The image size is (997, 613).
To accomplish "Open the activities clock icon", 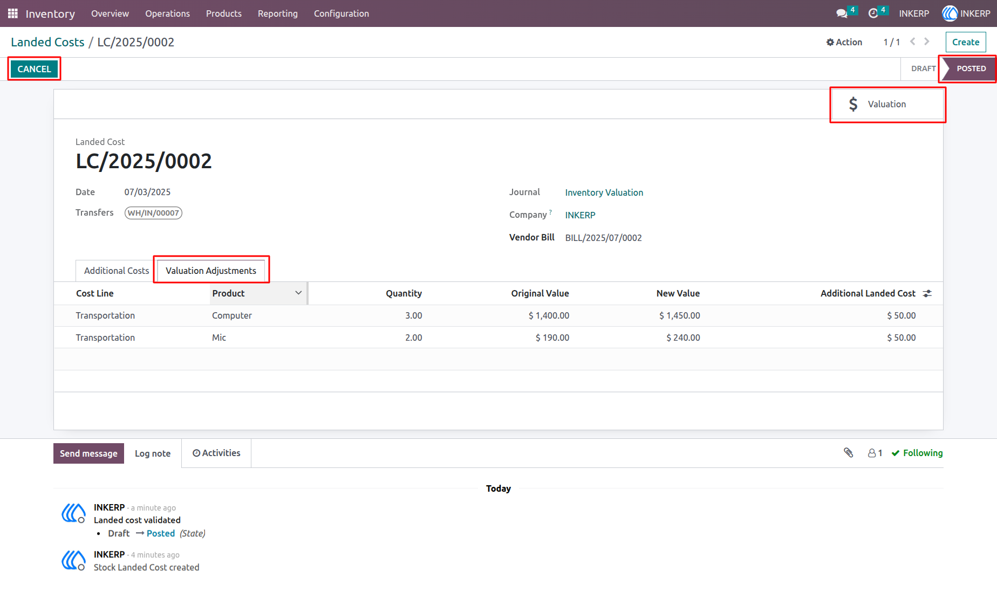I will click(x=873, y=13).
